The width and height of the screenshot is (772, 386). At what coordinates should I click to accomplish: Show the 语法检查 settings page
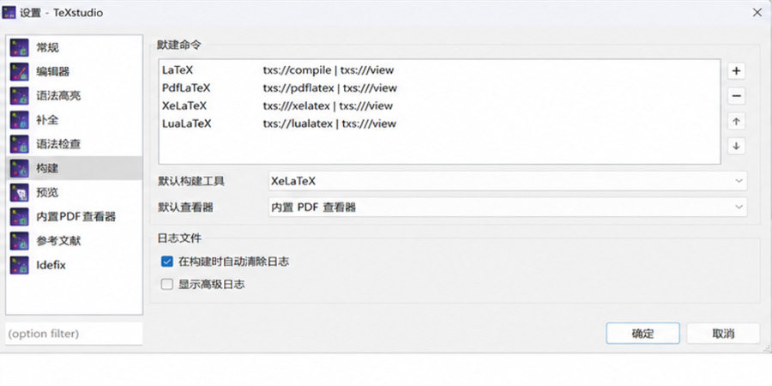(x=58, y=144)
